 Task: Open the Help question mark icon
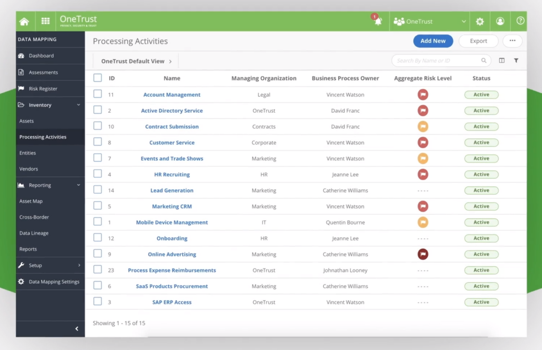click(x=520, y=21)
